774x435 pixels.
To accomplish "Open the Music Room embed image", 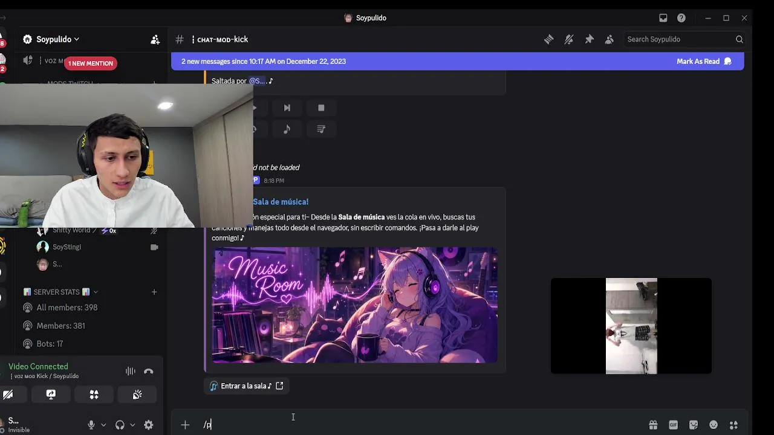I will [x=355, y=305].
